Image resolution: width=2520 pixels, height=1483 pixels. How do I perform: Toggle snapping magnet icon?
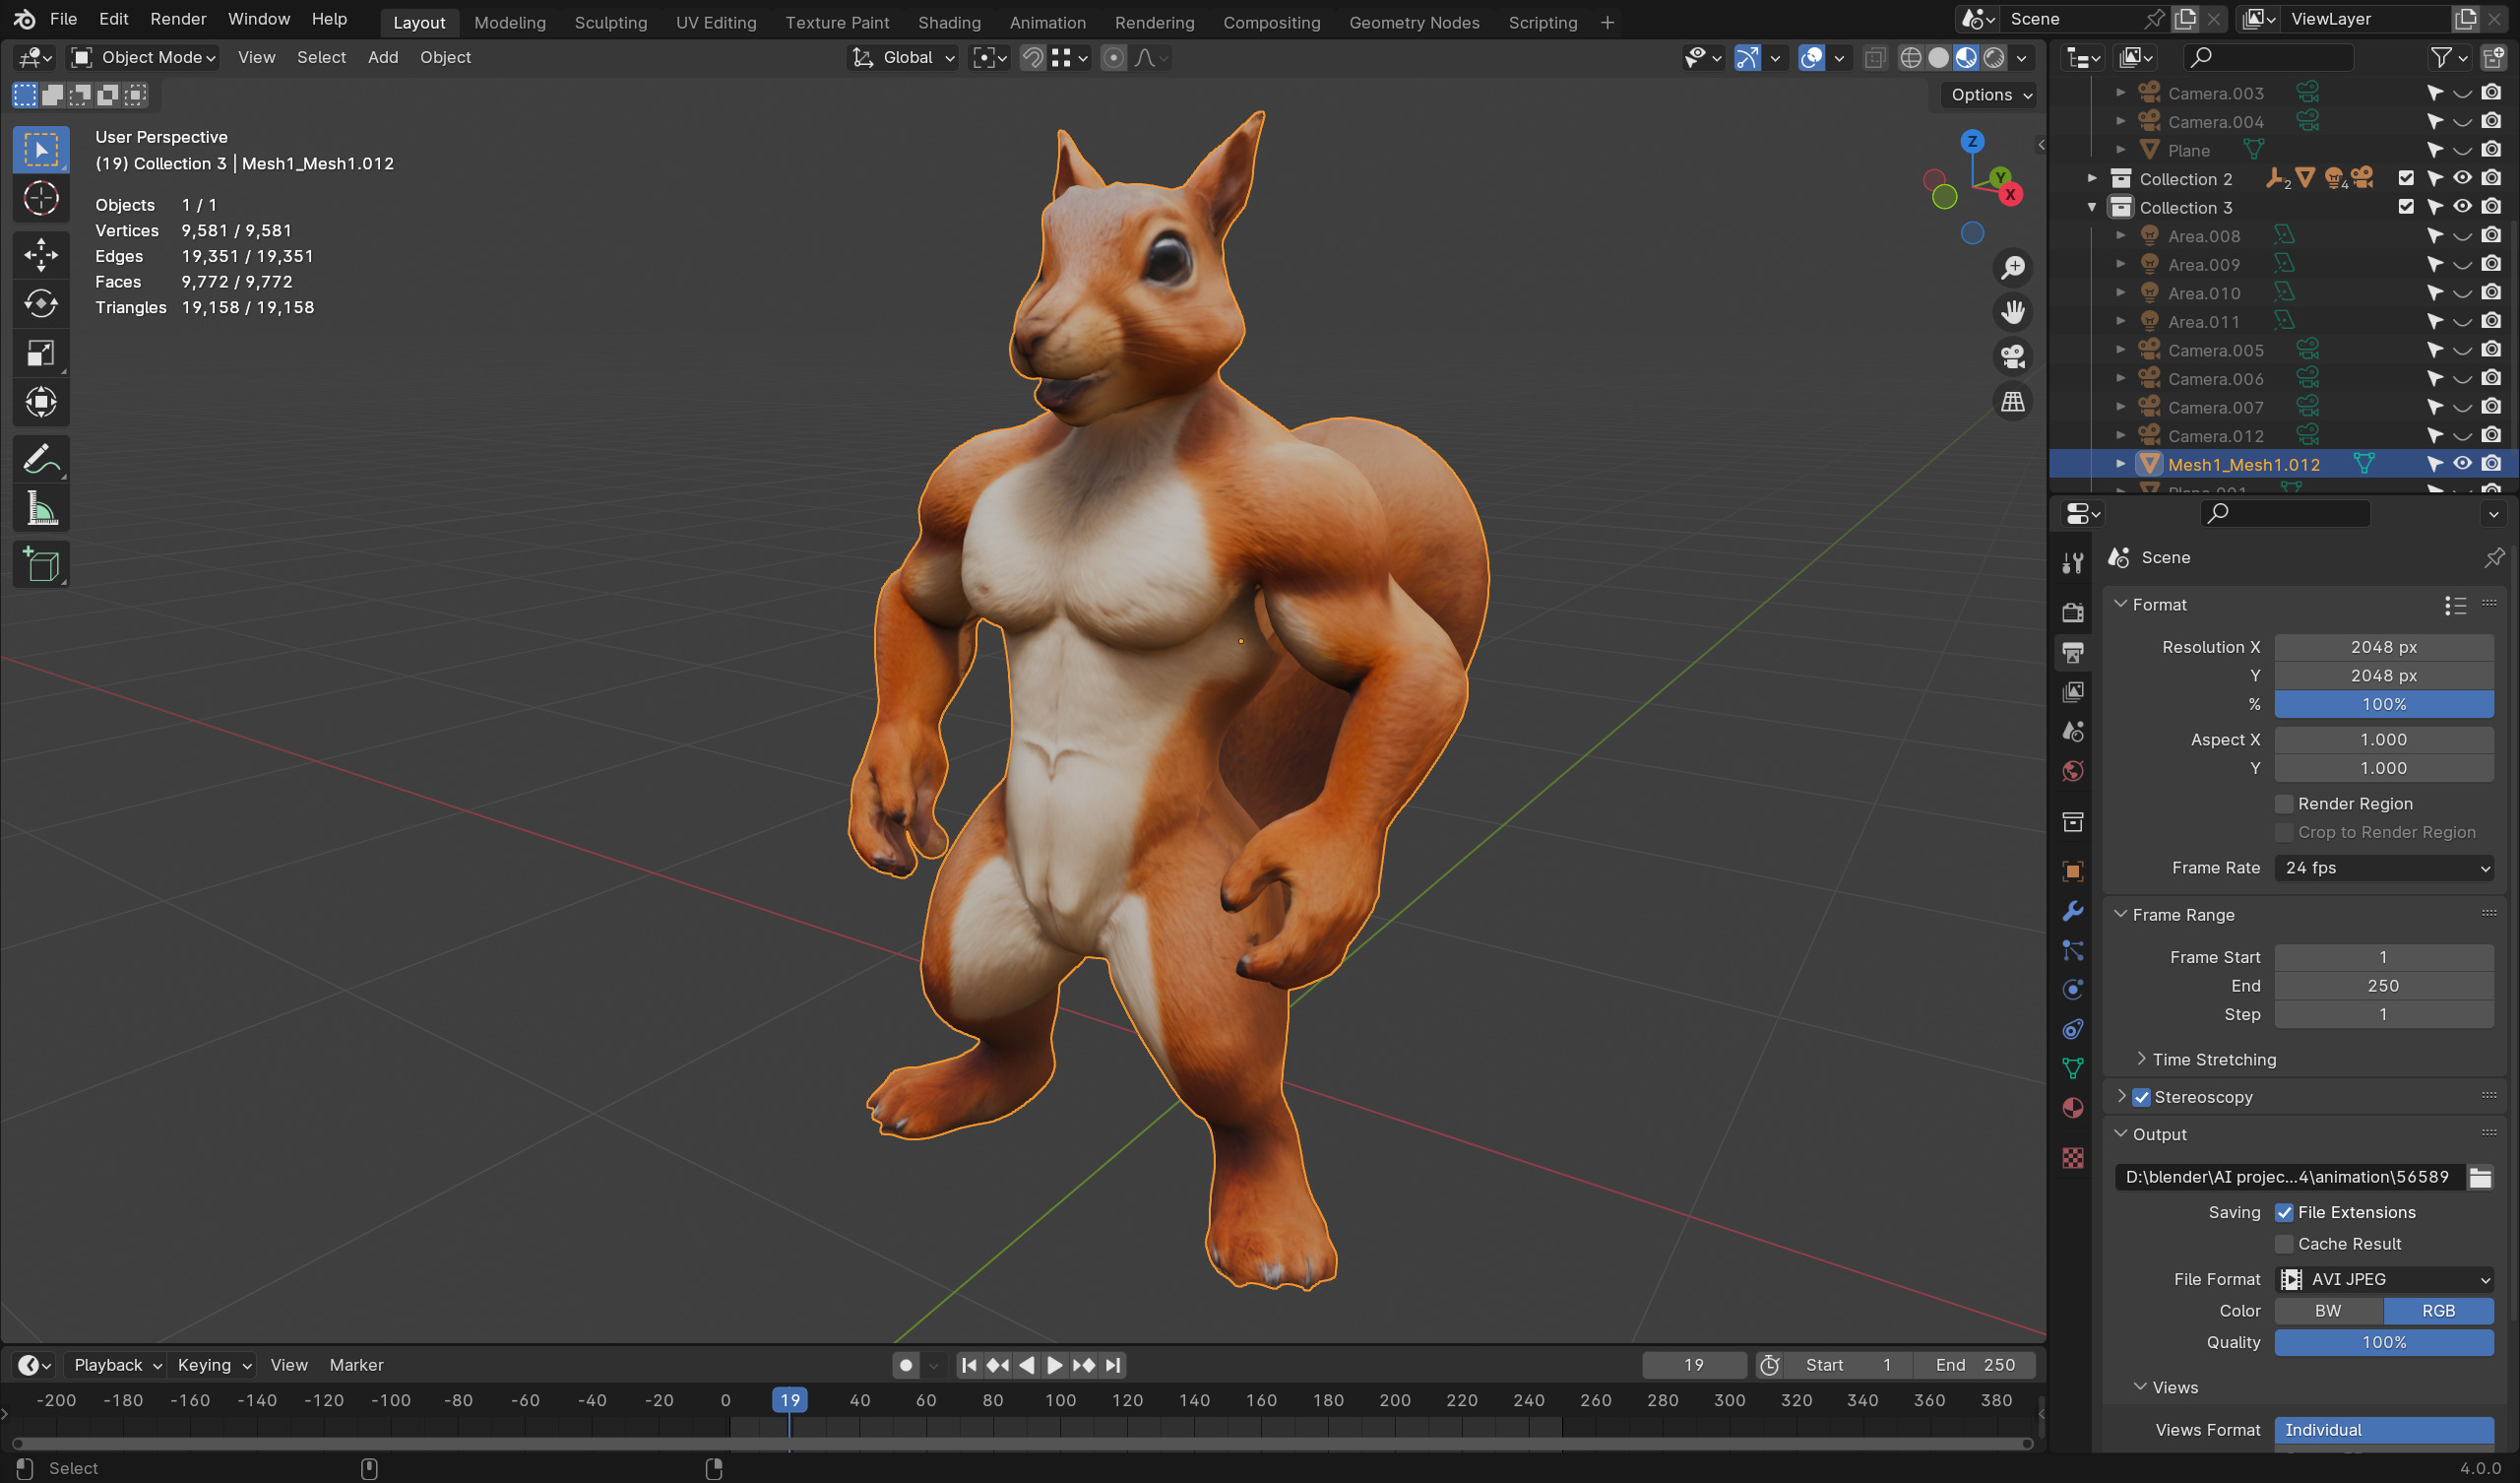point(1032,58)
